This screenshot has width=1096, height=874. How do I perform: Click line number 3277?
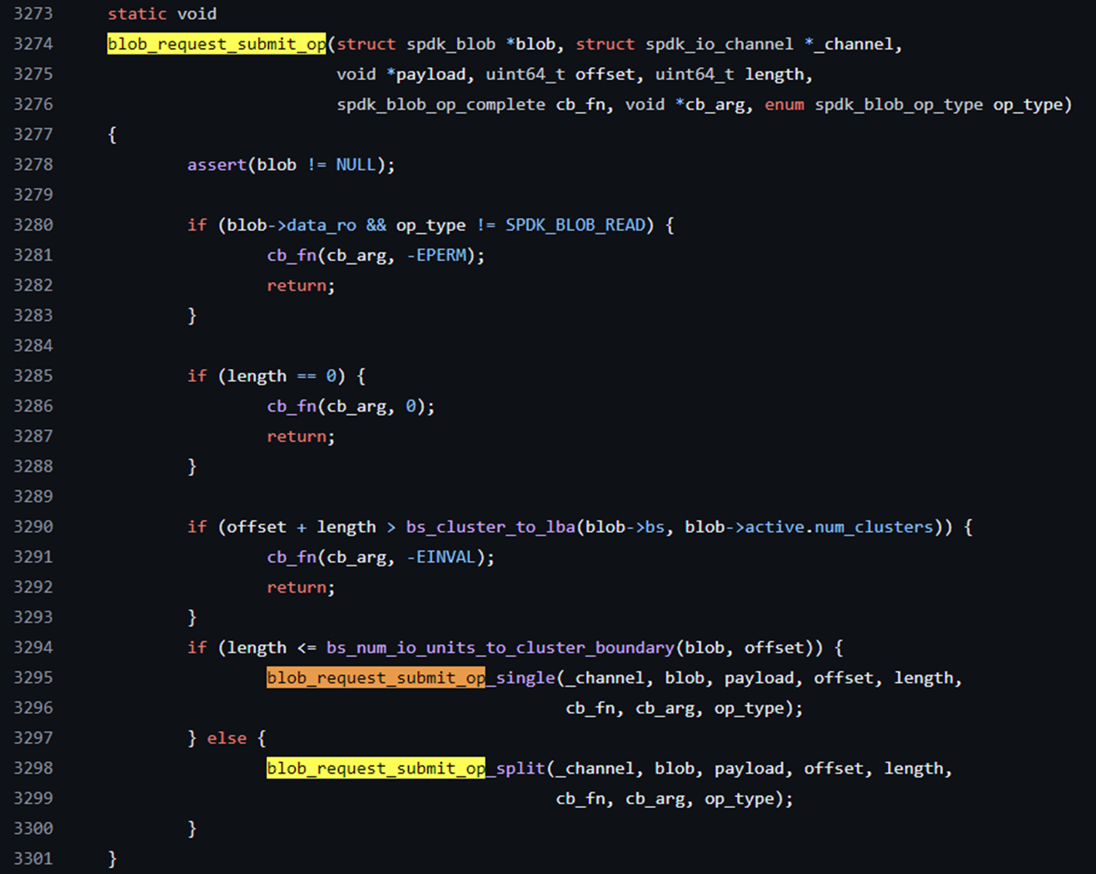click(x=33, y=134)
